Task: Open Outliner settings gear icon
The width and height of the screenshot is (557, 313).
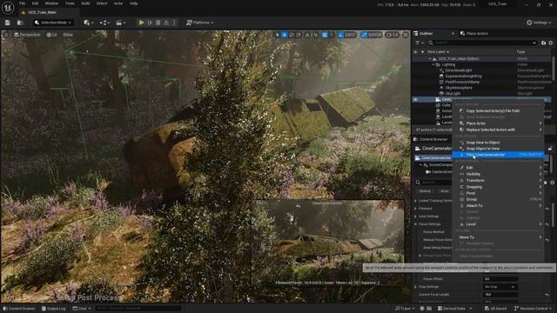Action: pyautogui.click(x=551, y=43)
